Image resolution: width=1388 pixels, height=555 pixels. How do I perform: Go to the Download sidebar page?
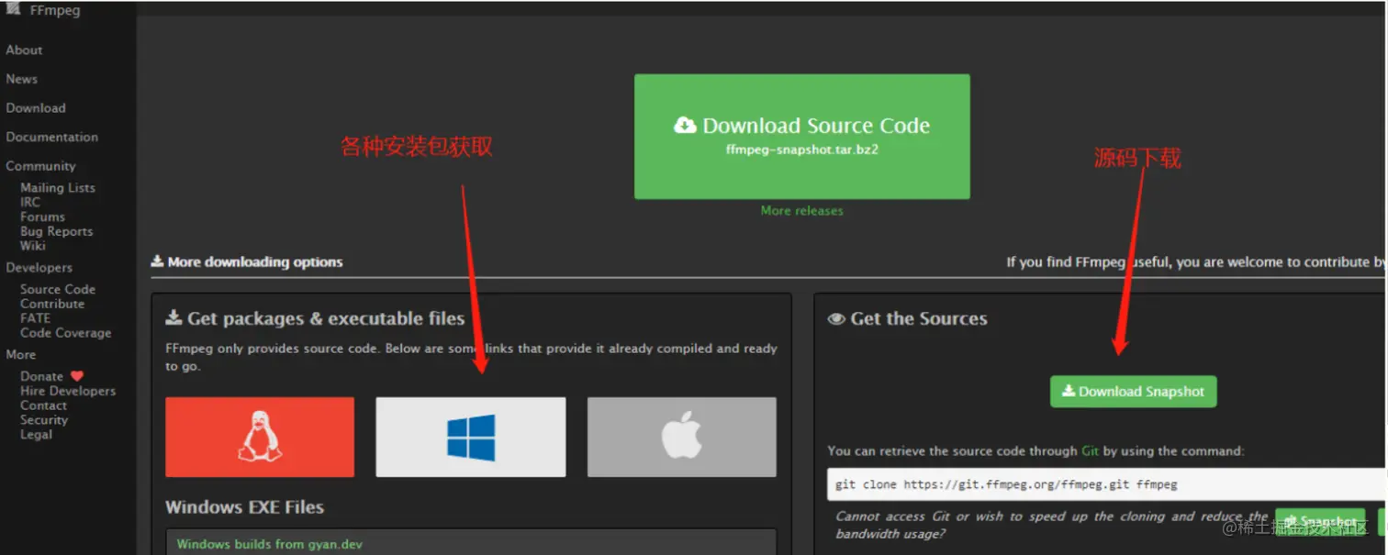[36, 108]
